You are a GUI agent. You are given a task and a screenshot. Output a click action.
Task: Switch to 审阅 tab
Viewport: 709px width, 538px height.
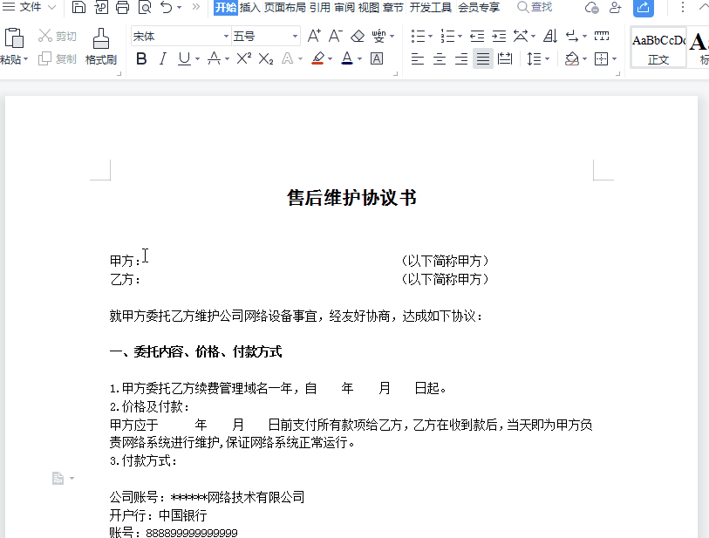pyautogui.click(x=344, y=8)
